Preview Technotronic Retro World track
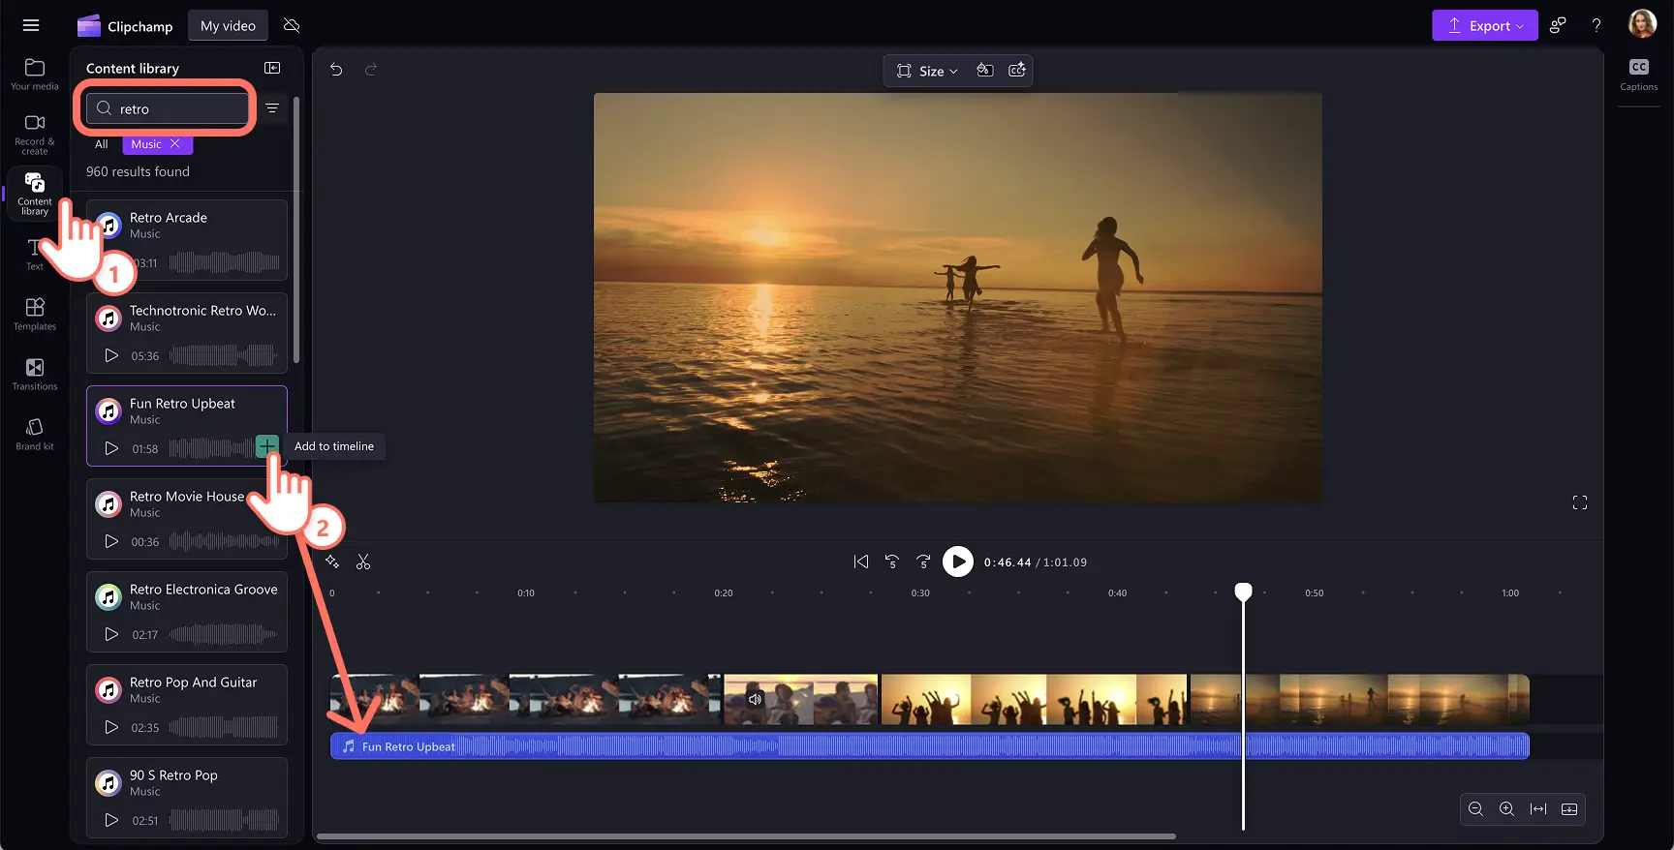The image size is (1674, 850). pyautogui.click(x=111, y=355)
